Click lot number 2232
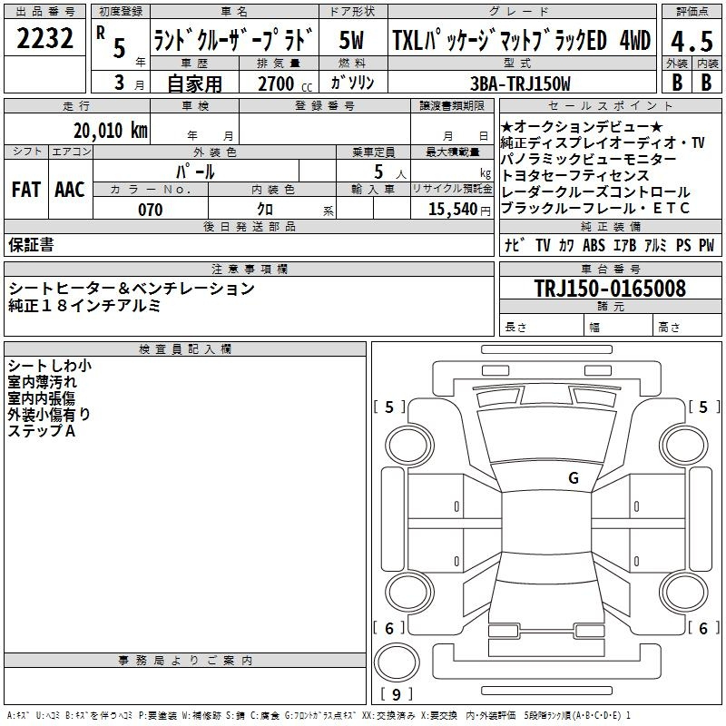 pyautogui.click(x=44, y=38)
